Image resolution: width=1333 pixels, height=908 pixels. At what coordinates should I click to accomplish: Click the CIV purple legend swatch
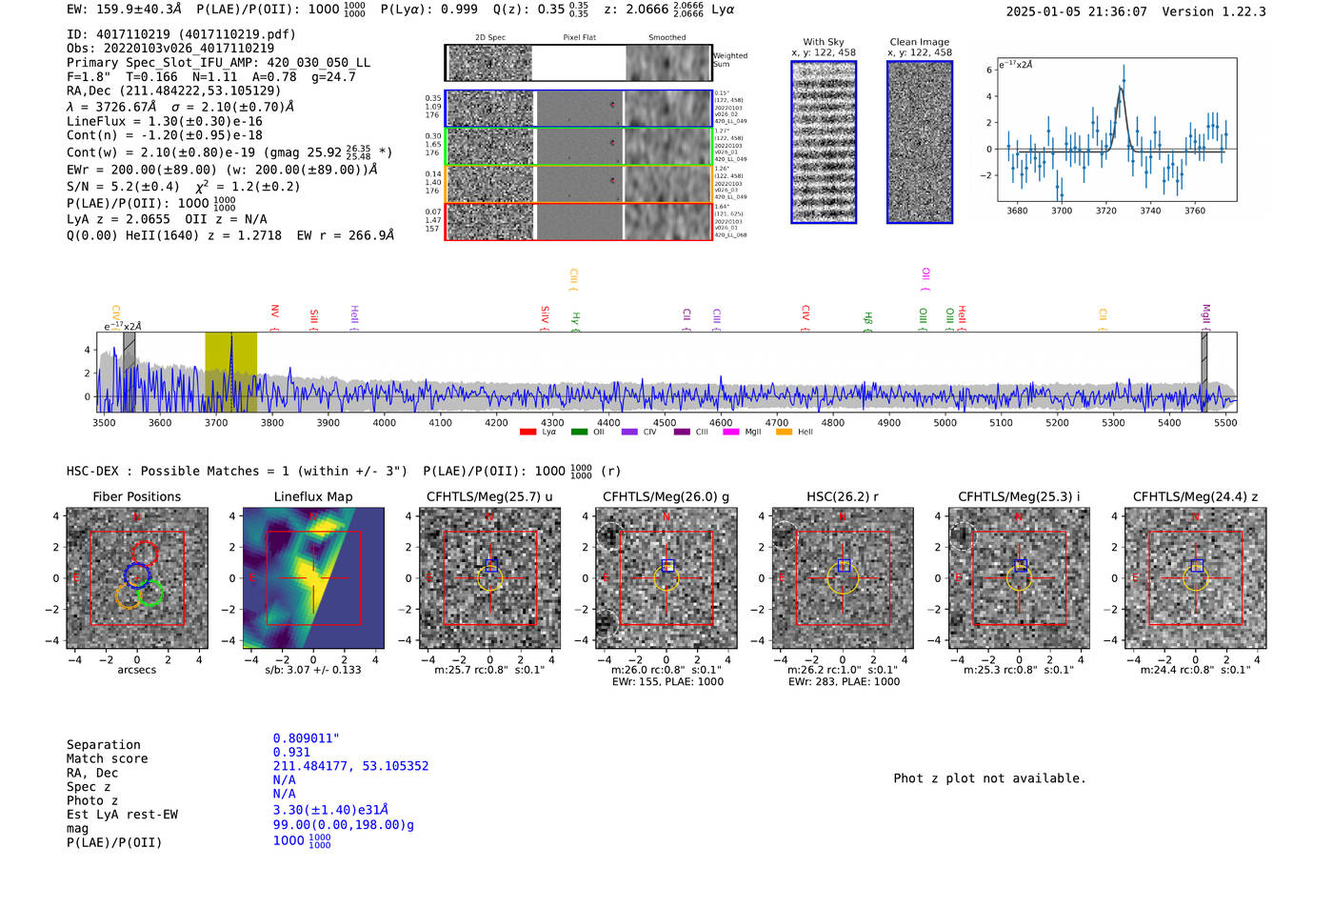pyautogui.click(x=629, y=433)
